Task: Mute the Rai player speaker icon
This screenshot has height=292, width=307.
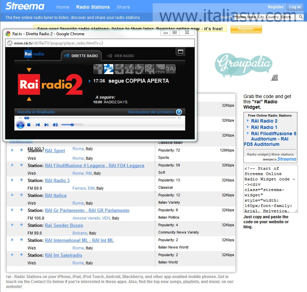Action: 55,125
